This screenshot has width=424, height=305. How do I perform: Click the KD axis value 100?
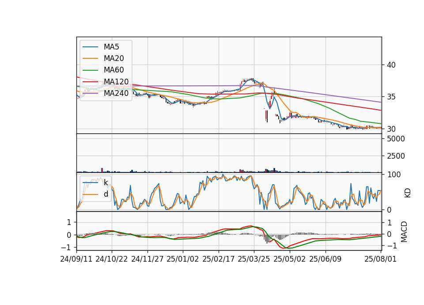click(394, 175)
